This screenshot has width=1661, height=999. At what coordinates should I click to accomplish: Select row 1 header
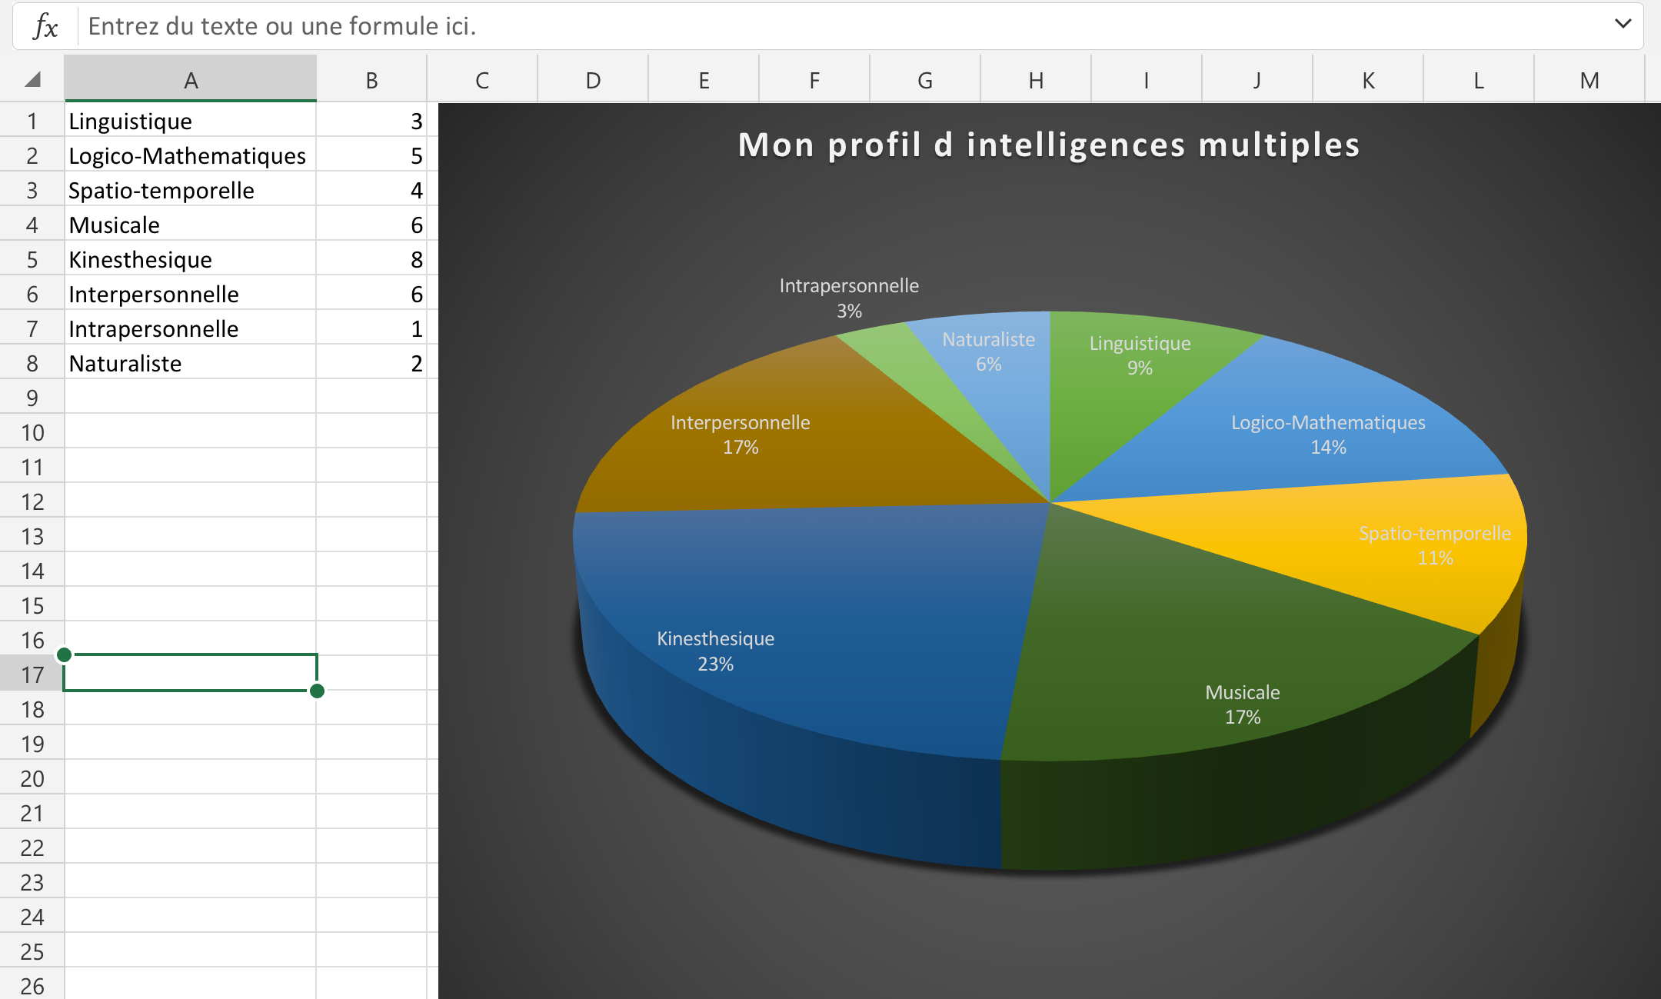point(31,120)
